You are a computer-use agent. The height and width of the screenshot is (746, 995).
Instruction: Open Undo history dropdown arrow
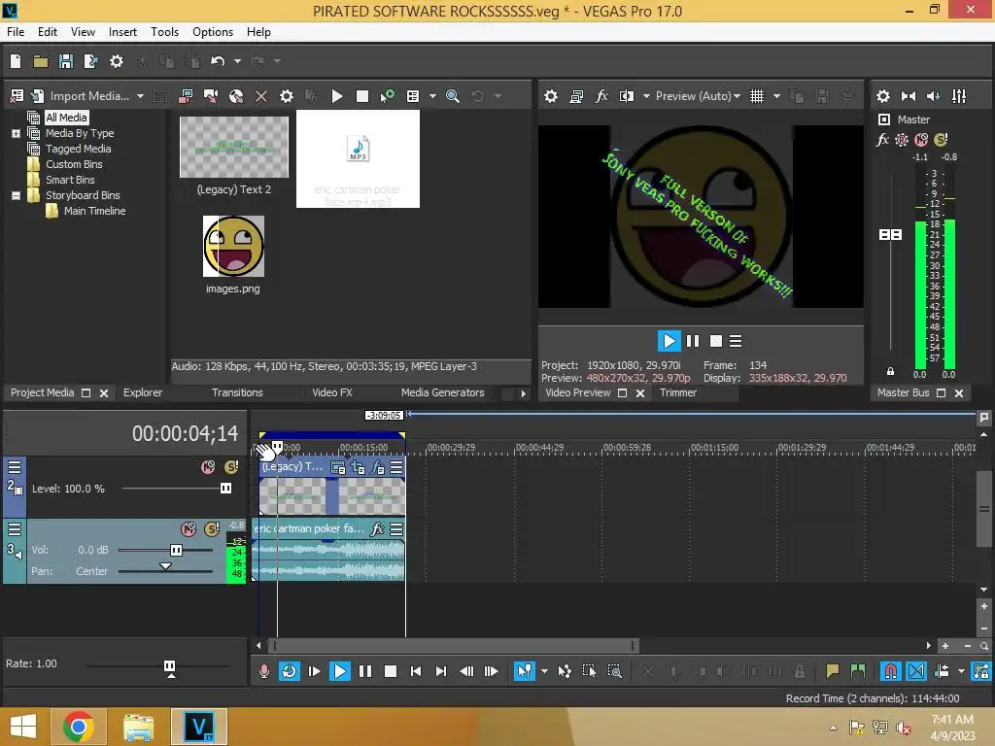coord(237,61)
